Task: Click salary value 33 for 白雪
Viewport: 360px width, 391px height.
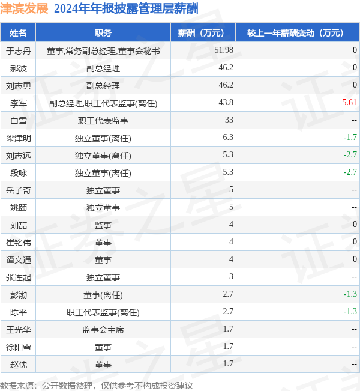Action: tap(229, 120)
